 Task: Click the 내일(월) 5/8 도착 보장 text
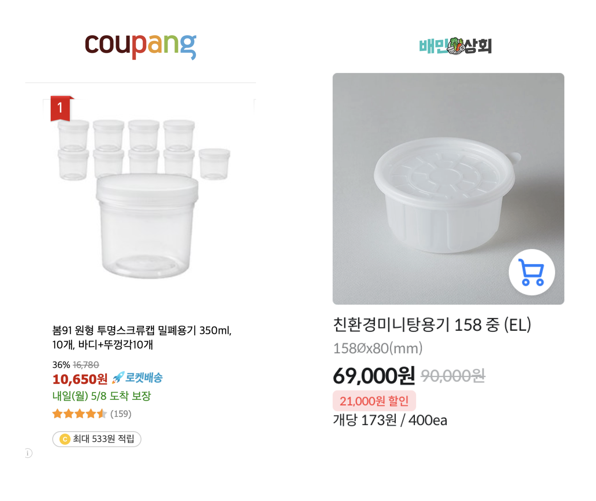coord(102,396)
